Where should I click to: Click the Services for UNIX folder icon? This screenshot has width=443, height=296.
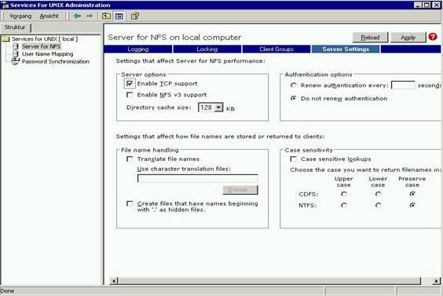[6, 39]
